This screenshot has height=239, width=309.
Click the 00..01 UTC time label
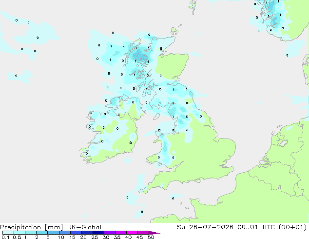[256, 227]
